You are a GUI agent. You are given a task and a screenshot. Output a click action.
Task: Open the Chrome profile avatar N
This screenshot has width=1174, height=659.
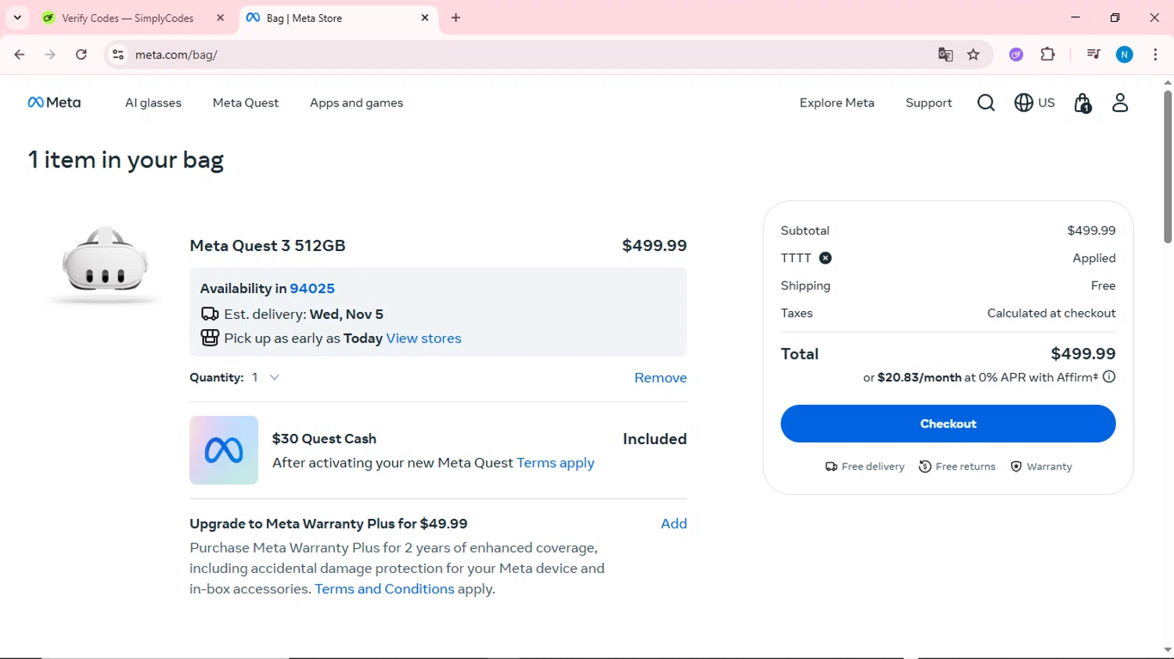pyautogui.click(x=1125, y=55)
